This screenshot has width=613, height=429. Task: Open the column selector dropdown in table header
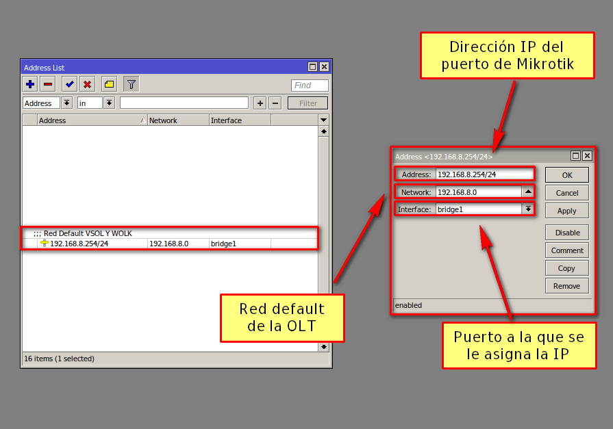[324, 120]
